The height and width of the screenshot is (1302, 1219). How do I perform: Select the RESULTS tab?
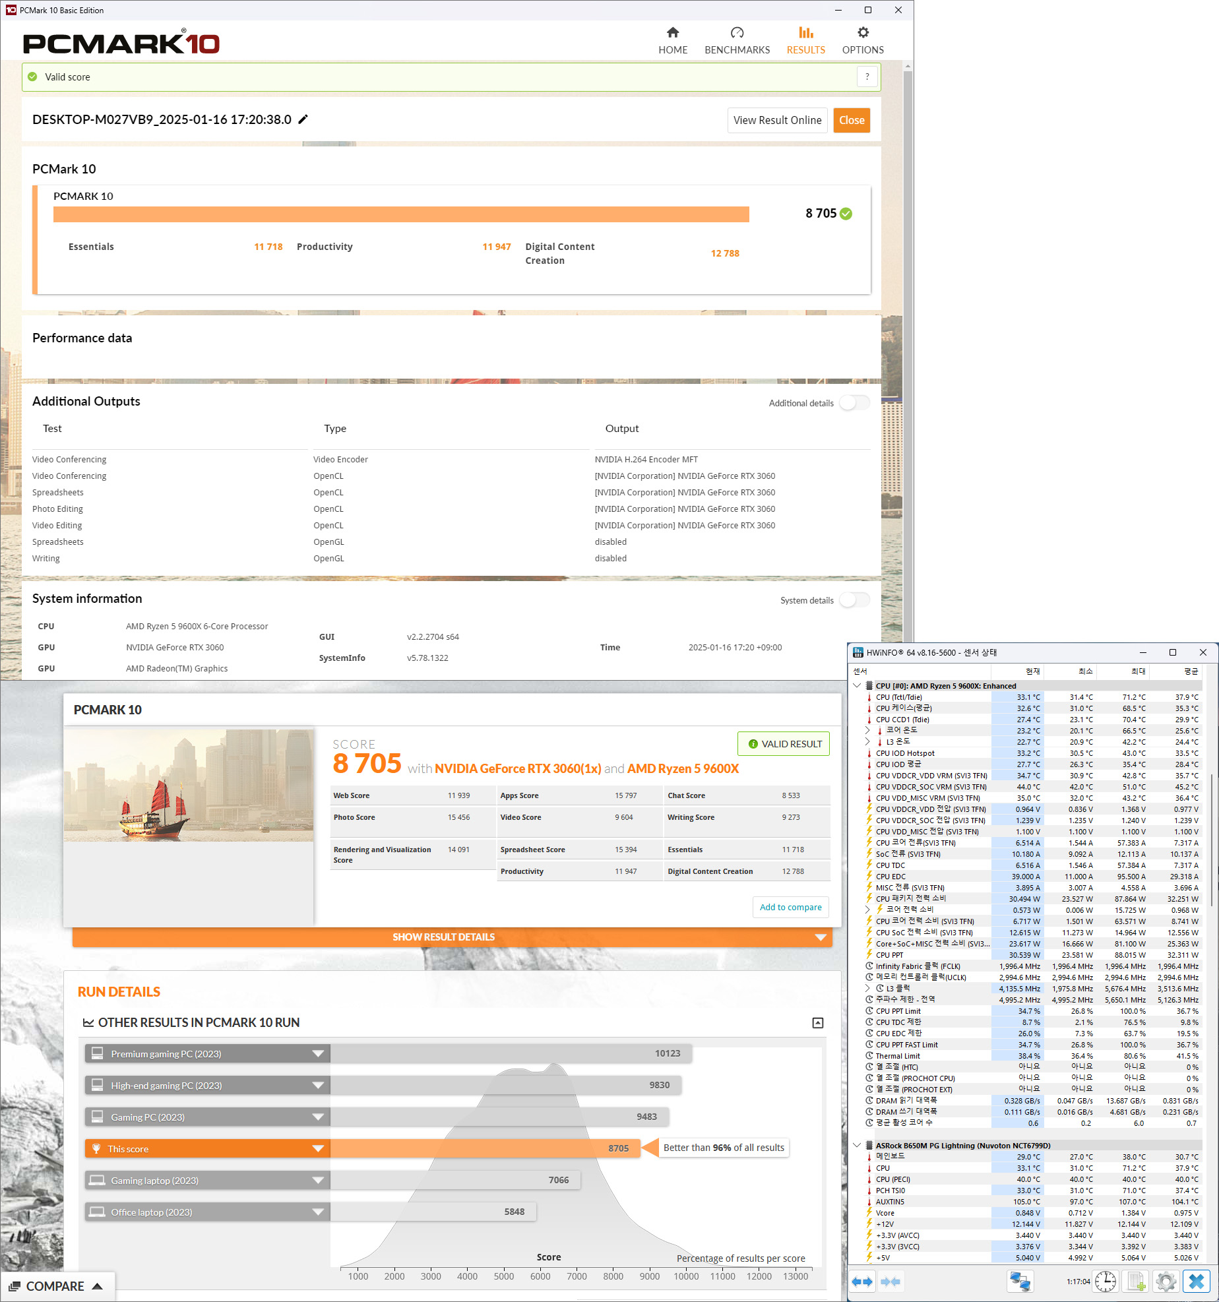tap(805, 41)
